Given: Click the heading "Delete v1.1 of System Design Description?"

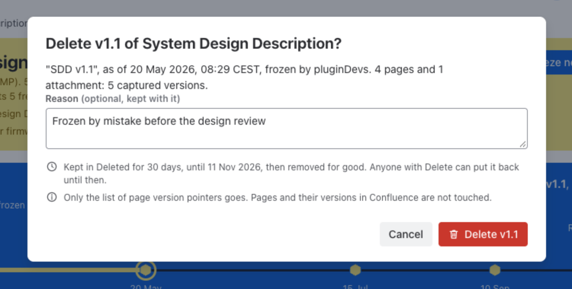Looking at the screenshot, I should coord(194,44).
